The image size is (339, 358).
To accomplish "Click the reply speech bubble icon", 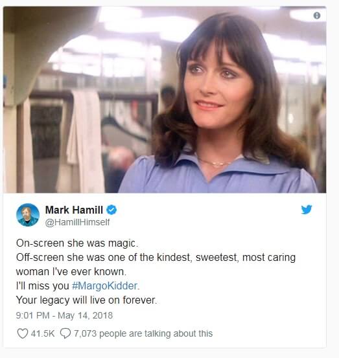I will (65, 333).
